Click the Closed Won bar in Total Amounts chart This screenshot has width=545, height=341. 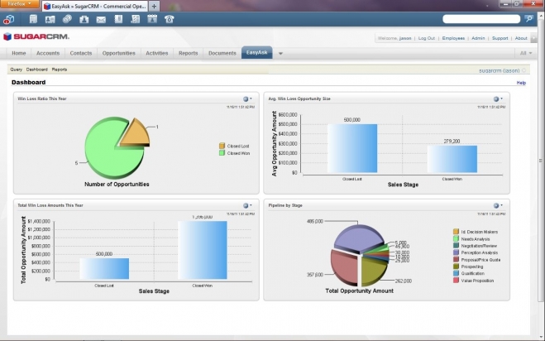tap(203, 250)
